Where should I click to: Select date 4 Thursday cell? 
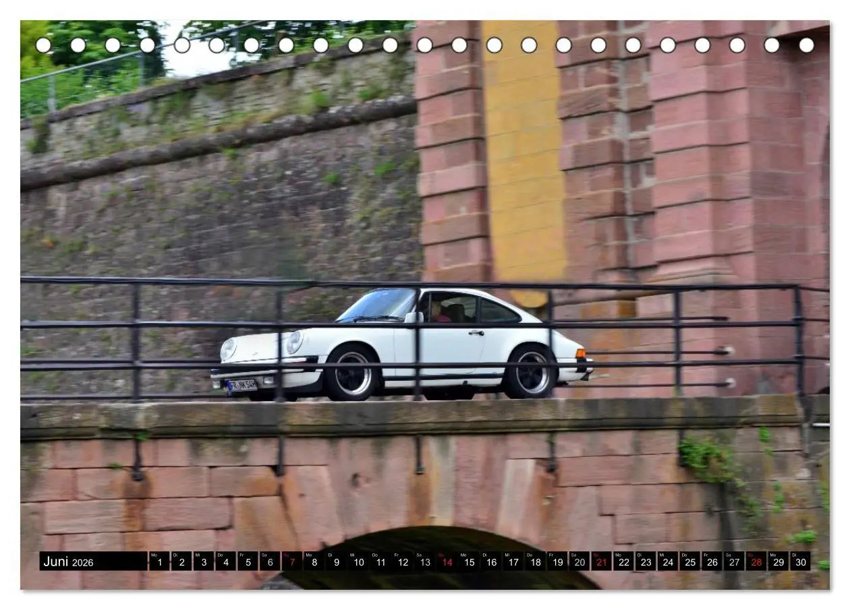(225, 561)
